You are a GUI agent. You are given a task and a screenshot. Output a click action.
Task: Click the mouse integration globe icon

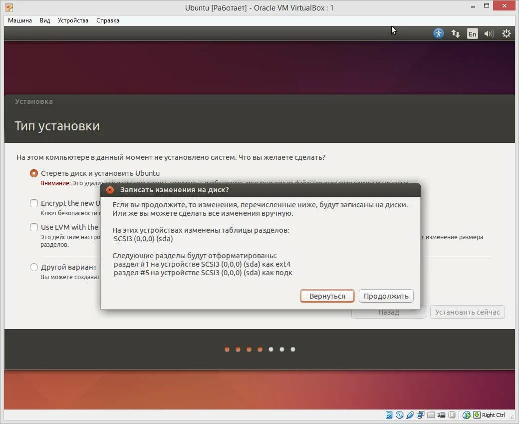point(467,415)
